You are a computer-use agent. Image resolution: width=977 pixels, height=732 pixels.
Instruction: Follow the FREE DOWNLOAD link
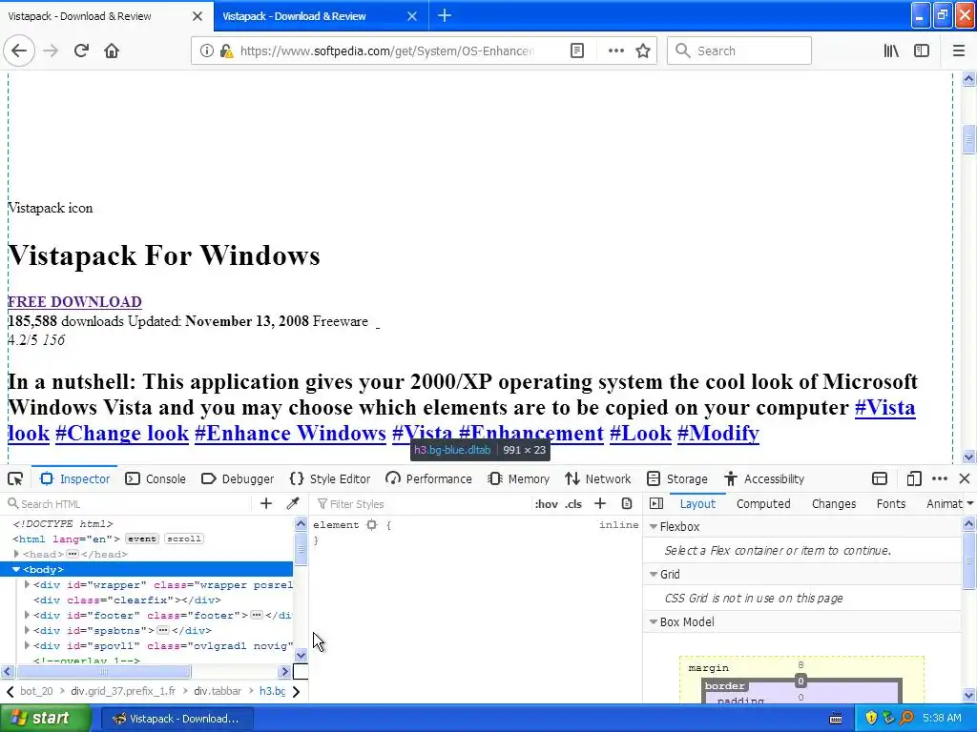[x=74, y=302]
